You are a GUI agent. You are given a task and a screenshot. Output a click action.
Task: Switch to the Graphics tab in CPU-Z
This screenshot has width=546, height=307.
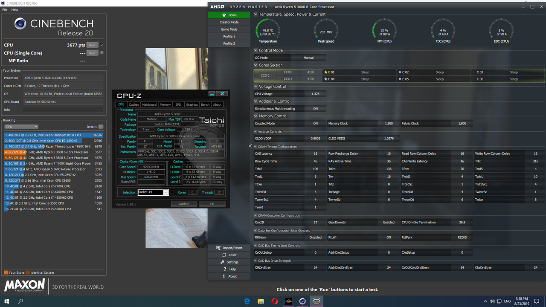pyautogui.click(x=192, y=104)
